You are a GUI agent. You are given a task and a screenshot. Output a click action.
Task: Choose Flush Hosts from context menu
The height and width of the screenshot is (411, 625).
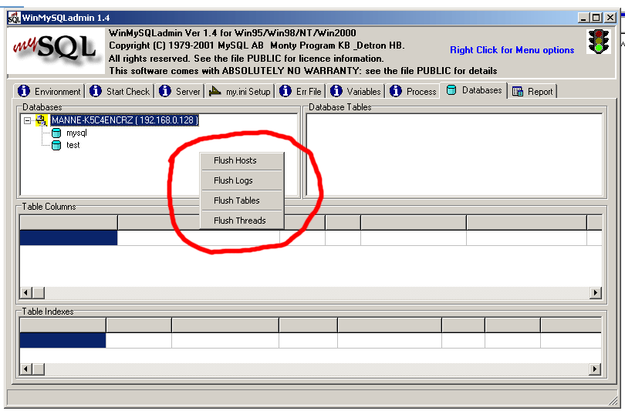pyautogui.click(x=242, y=160)
